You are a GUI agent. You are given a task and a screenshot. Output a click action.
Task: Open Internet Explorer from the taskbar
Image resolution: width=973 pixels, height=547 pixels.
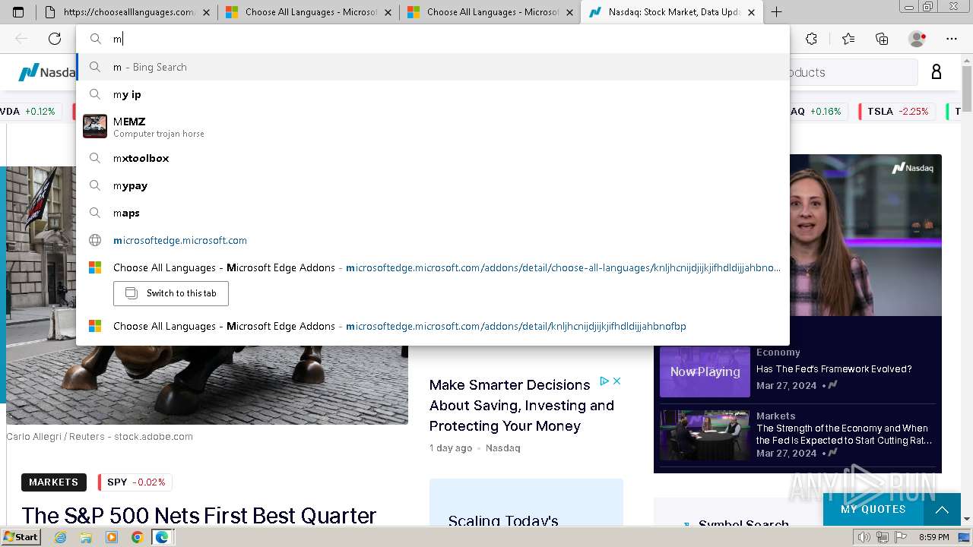click(61, 537)
